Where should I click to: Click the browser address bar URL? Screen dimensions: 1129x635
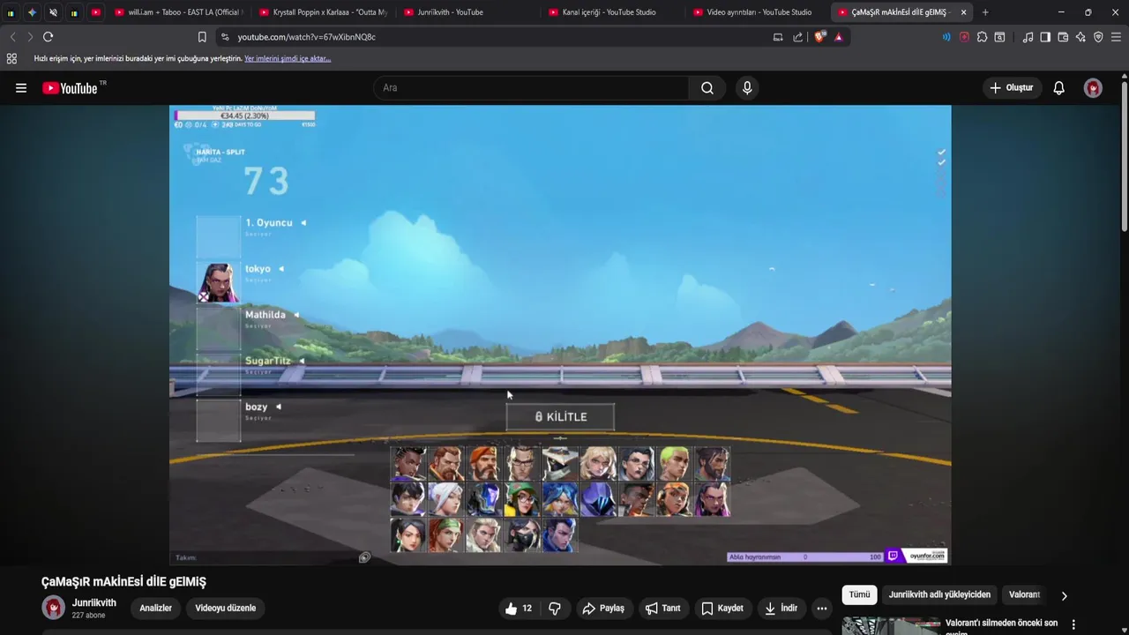pyautogui.click(x=306, y=37)
